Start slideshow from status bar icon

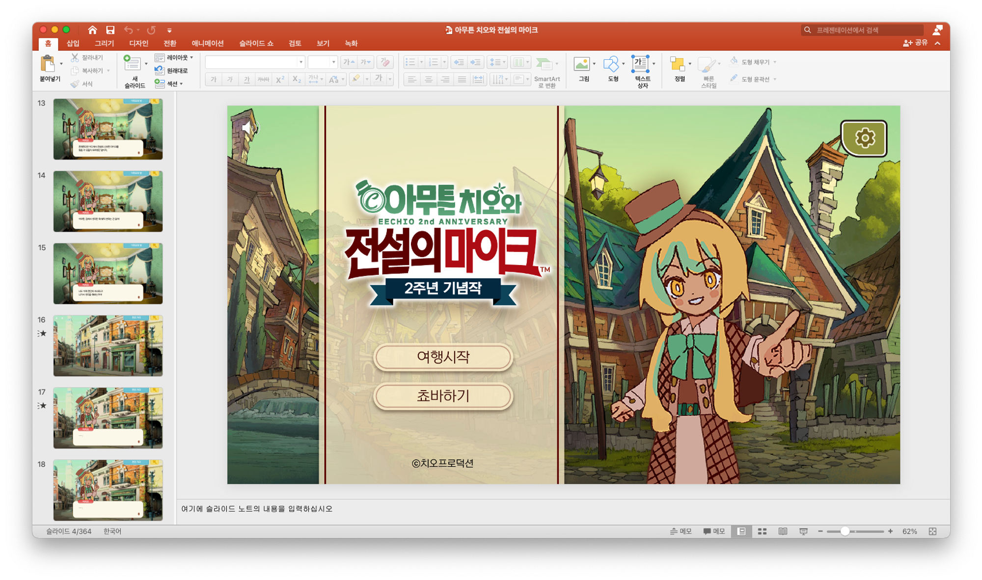tap(803, 531)
